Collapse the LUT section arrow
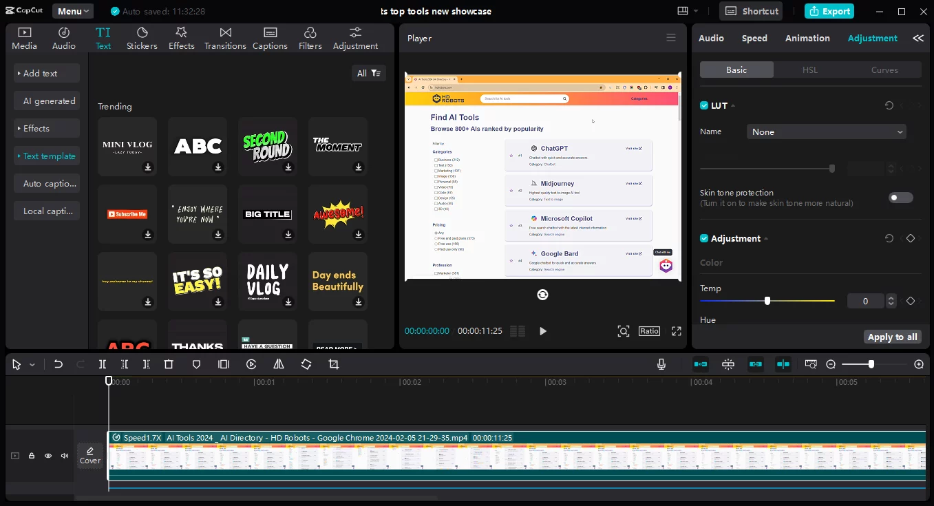 733,105
